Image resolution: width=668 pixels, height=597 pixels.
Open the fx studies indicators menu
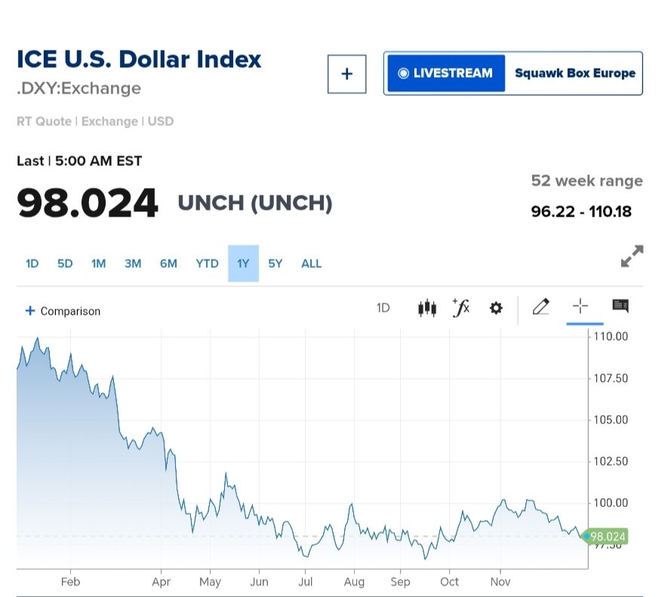pos(460,308)
